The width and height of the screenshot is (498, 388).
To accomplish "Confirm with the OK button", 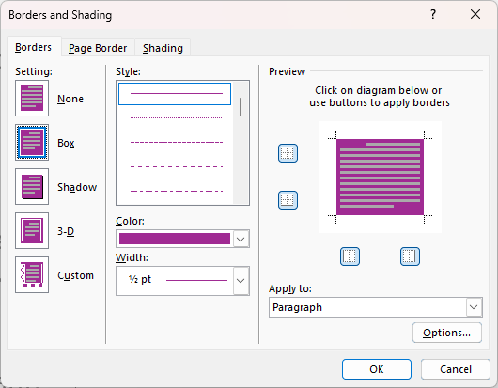I will 377,369.
